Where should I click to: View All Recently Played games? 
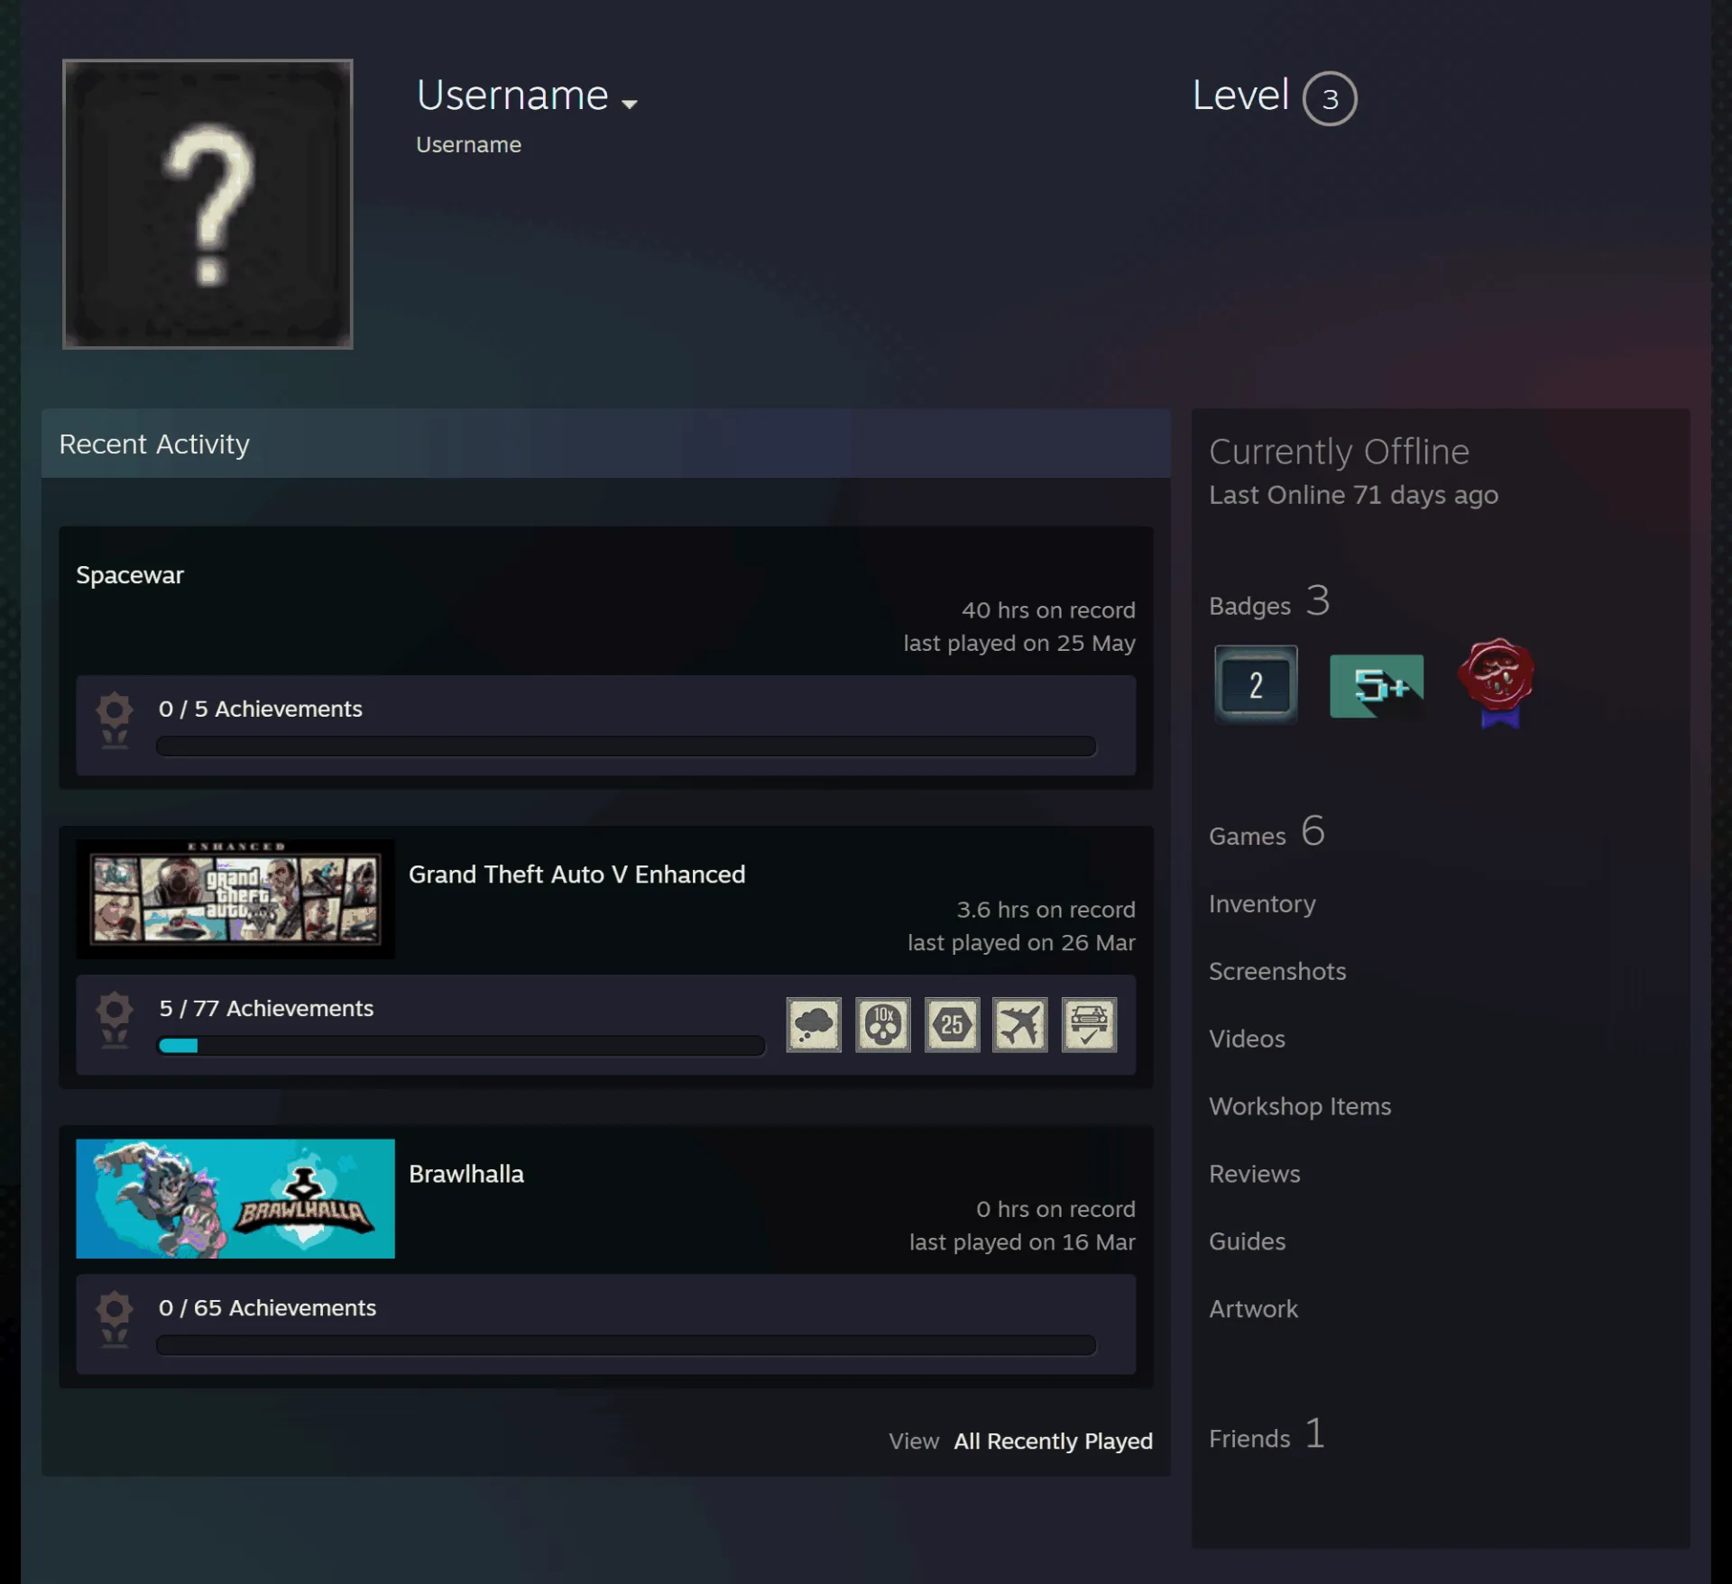1054,1441
